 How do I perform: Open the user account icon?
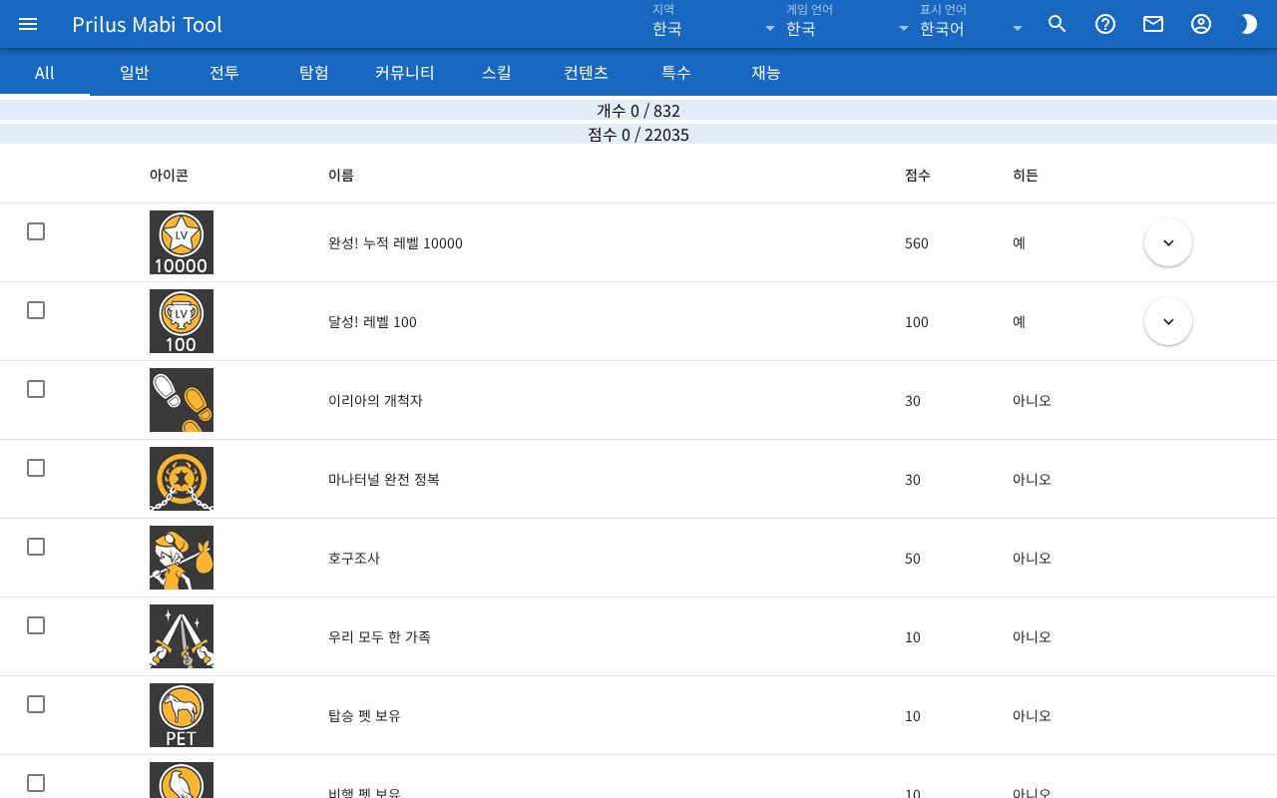click(1201, 24)
